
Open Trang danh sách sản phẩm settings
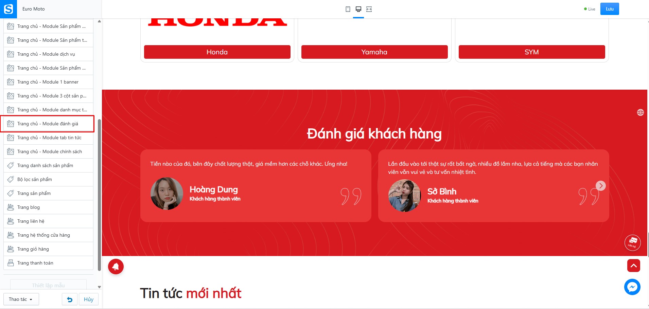tap(48, 165)
